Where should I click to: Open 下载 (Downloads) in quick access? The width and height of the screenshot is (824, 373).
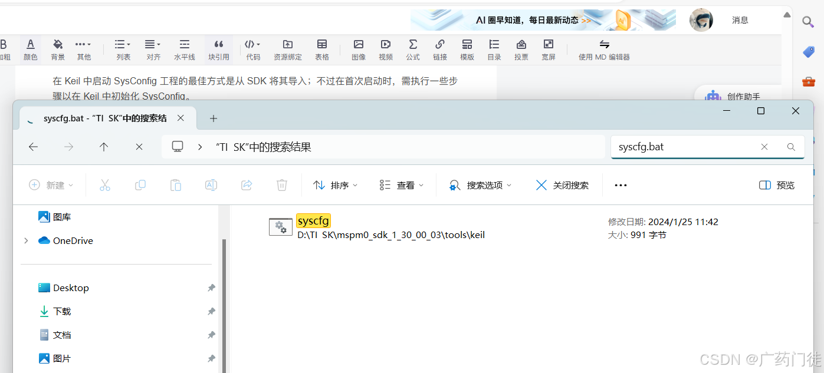[x=55, y=311]
